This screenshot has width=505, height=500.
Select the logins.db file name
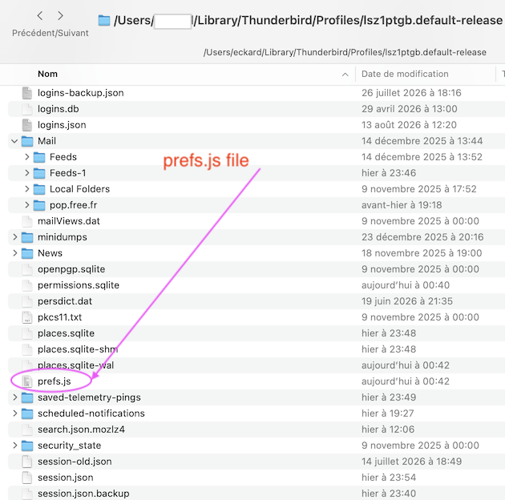coord(58,109)
